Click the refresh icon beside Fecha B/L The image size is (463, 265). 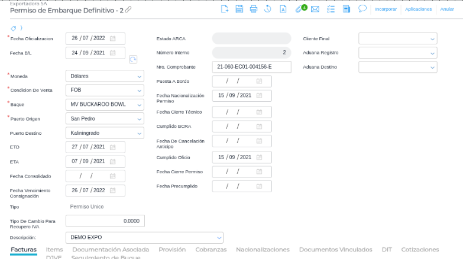point(133,59)
